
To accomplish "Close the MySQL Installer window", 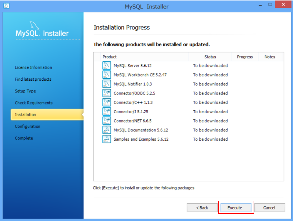I will pyautogui.click(x=283, y=4).
